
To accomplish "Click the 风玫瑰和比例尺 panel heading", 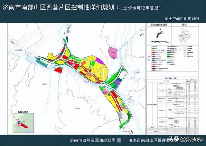I will 159,25.
